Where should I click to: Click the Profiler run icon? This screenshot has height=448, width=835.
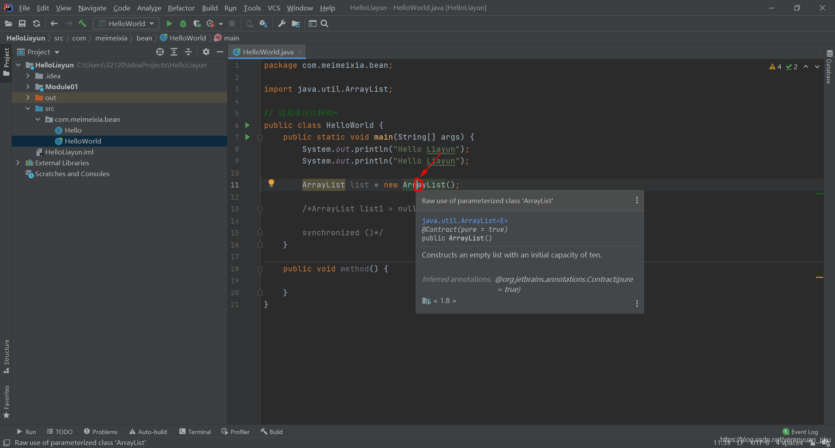tap(211, 23)
